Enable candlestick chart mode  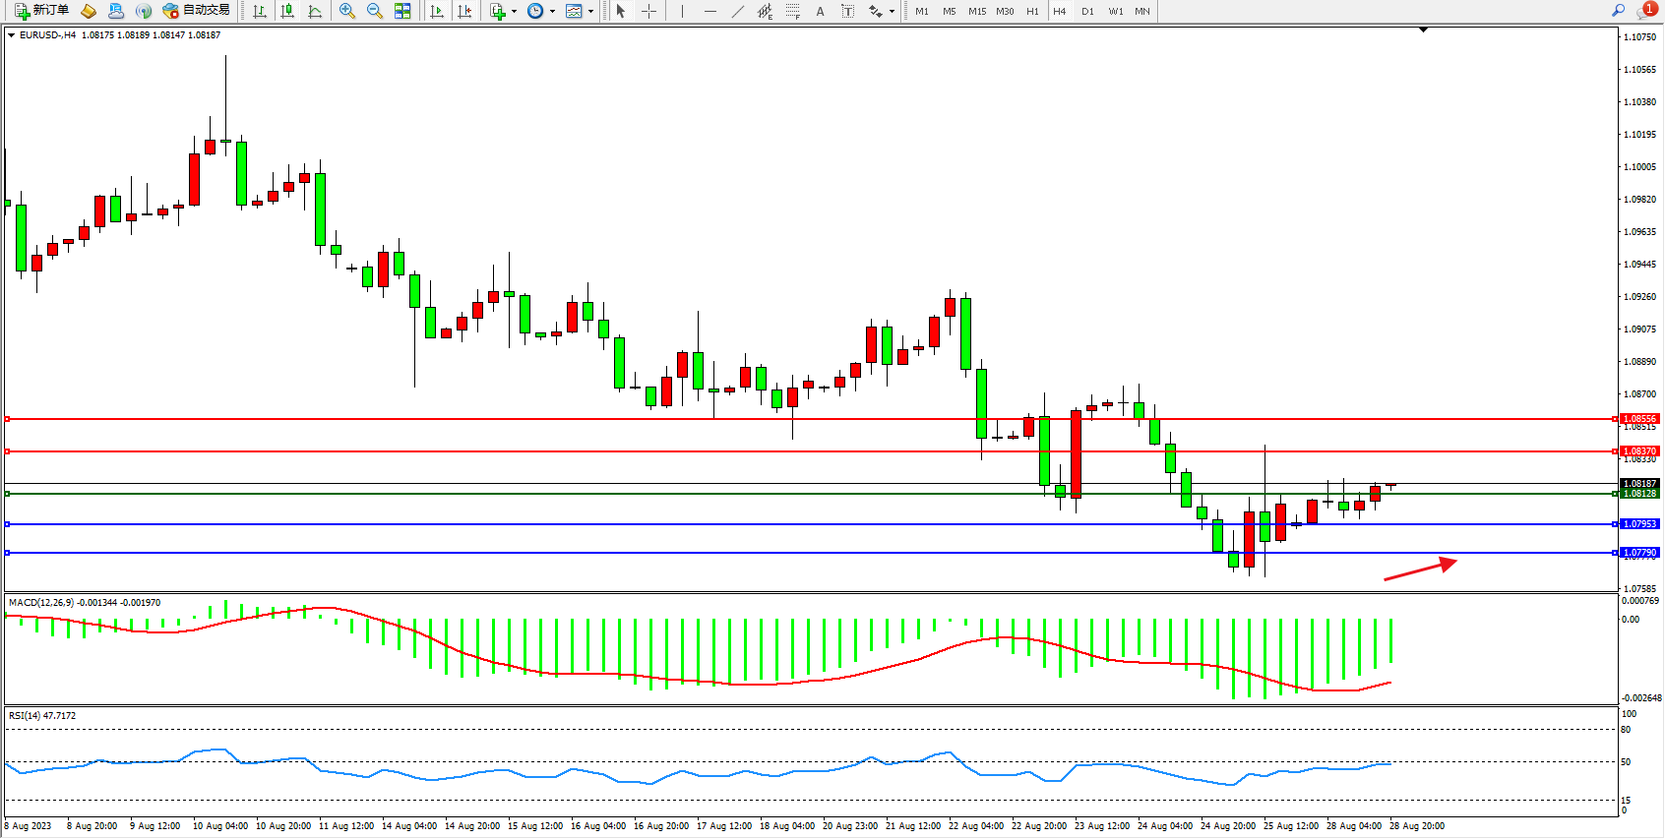pyautogui.click(x=287, y=12)
